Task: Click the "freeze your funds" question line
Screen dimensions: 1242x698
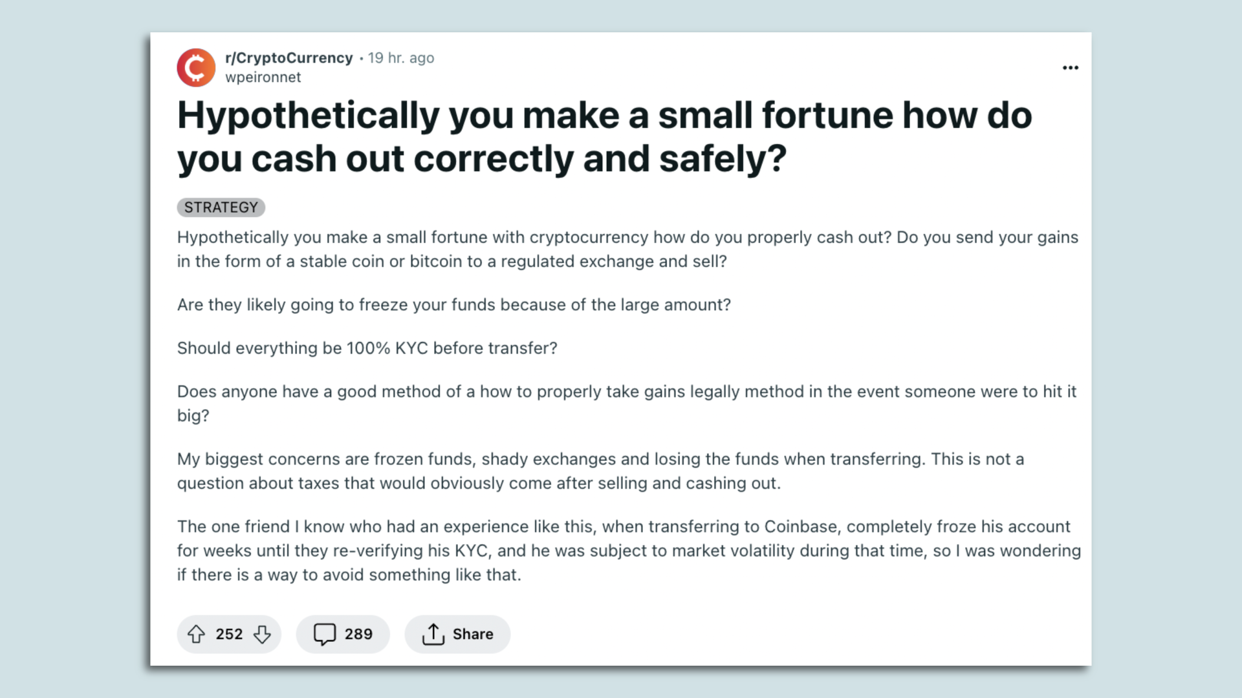Action: tap(453, 304)
